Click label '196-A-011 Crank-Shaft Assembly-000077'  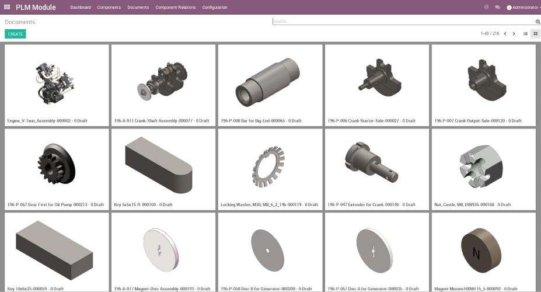(x=154, y=121)
